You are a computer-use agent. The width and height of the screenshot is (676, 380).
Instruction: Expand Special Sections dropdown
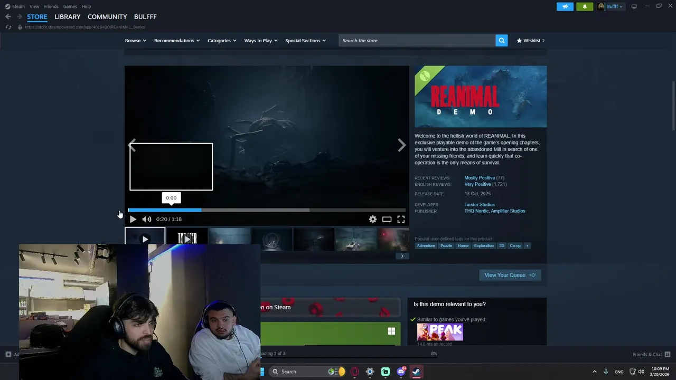click(305, 41)
